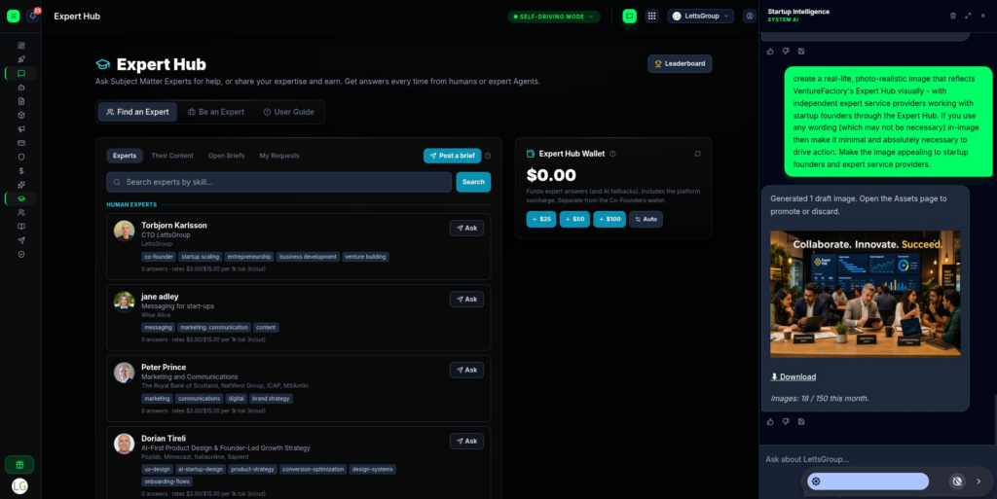Thumbs up the generated image reply
Image resolution: width=997 pixels, height=499 pixels.
(770, 421)
